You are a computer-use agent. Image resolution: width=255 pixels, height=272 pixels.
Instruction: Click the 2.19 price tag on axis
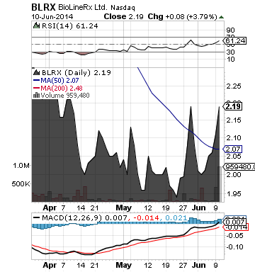click(x=233, y=106)
